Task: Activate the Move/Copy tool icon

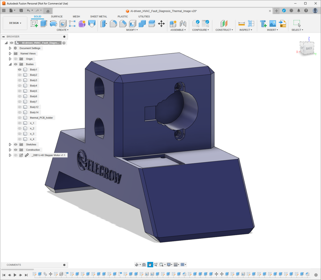Action: [x=161, y=24]
